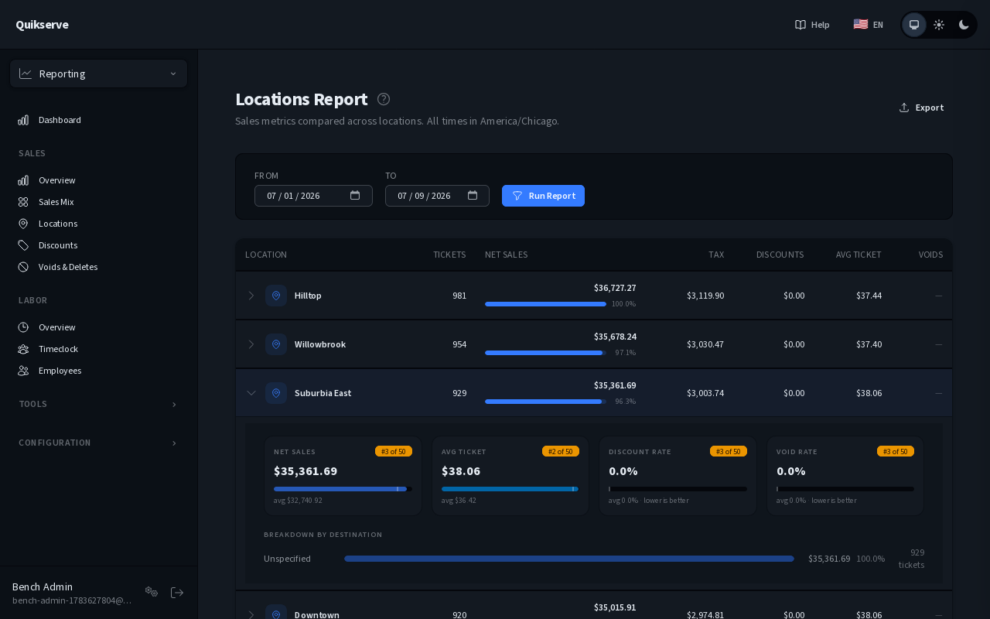The width and height of the screenshot is (990, 619).
Task: Click the US flag language icon
Action: (x=860, y=24)
